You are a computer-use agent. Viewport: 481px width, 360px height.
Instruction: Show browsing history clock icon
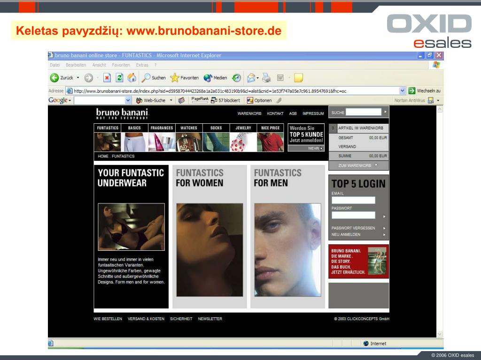pos(236,78)
